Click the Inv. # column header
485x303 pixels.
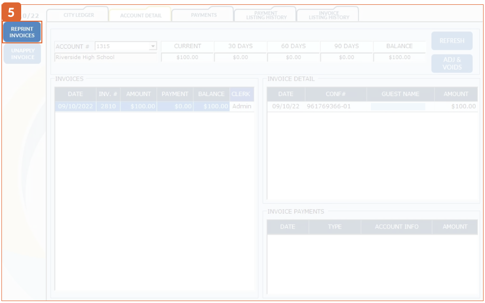tap(108, 94)
